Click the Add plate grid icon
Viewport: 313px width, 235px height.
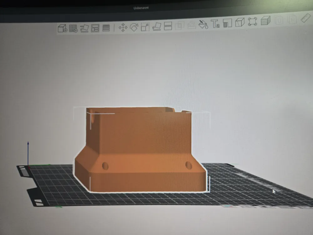73,28
